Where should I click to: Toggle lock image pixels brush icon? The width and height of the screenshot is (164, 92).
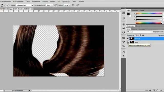[x=138, y=35]
